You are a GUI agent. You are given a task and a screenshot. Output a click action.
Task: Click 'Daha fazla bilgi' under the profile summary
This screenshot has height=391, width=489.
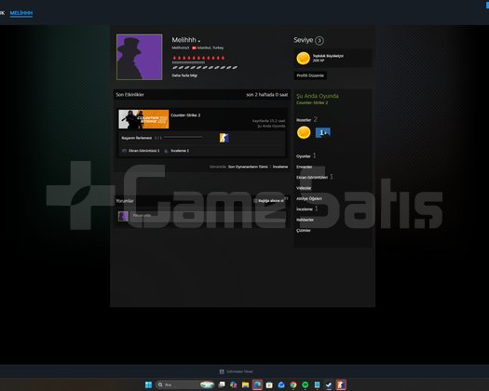point(184,75)
